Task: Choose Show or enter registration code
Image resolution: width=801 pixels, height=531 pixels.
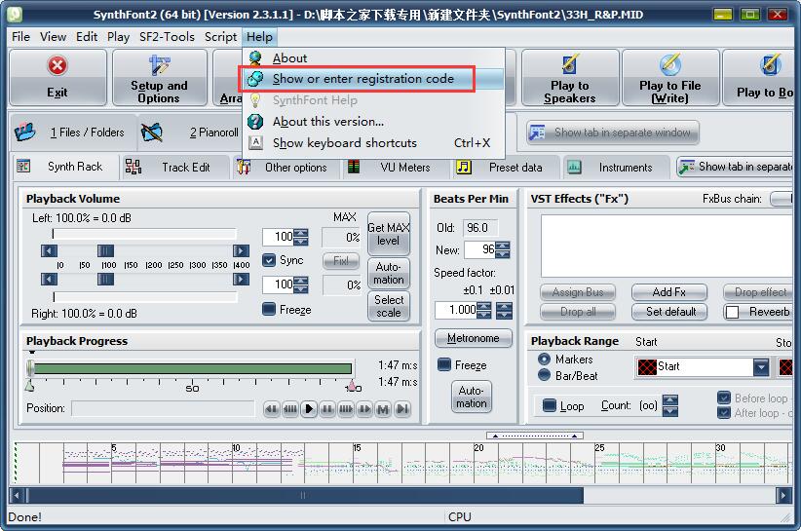Action: 373,79
